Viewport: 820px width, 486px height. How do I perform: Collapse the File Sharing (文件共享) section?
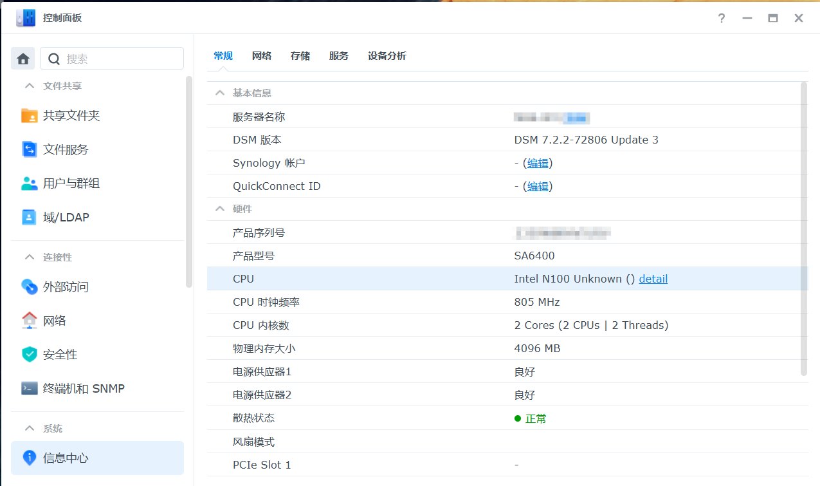(x=29, y=86)
